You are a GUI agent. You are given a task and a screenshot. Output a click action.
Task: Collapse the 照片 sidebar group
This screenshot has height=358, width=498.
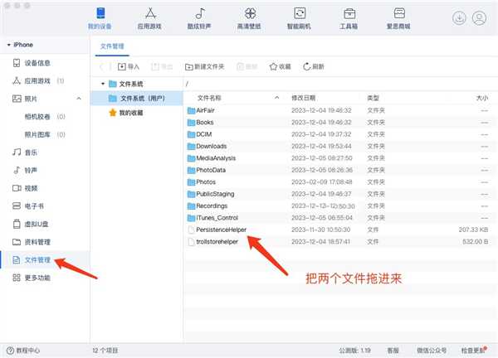pyautogui.click(x=79, y=99)
